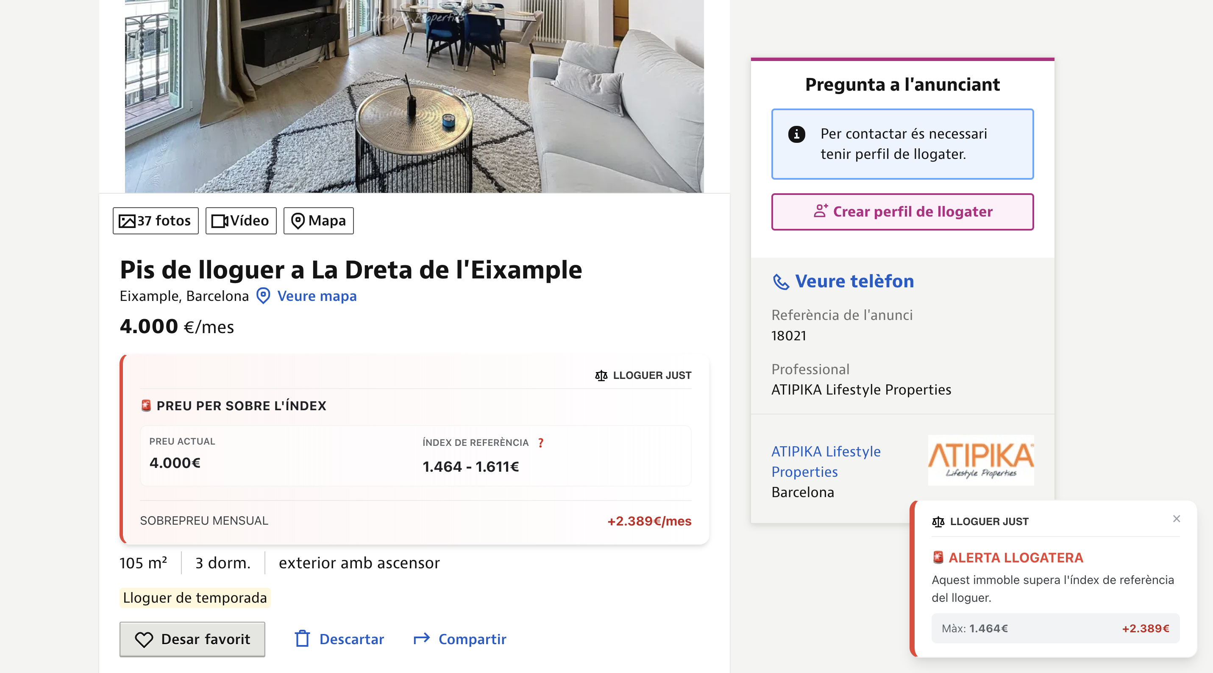Click the location pin beside Veure mapa
Viewport: 1213px width, 673px height.
(x=262, y=296)
